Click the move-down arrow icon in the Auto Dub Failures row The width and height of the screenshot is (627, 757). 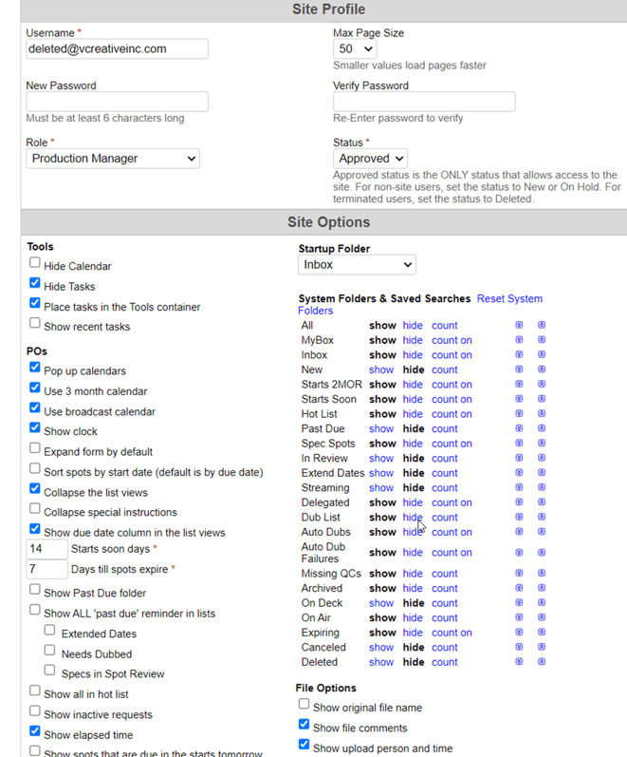[519, 552]
